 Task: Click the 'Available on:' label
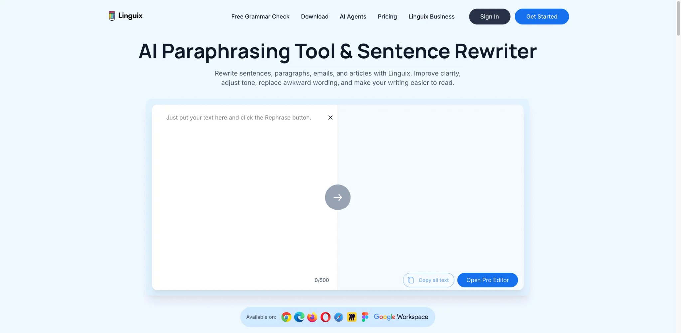[261, 317]
